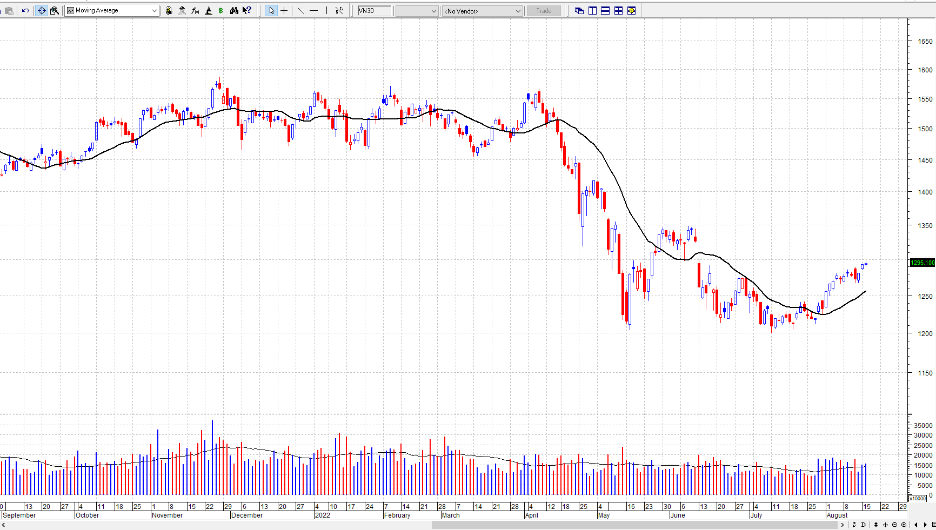The image size is (936, 530).
Task: Click the tile windows in columns icon
Action: tap(592, 10)
